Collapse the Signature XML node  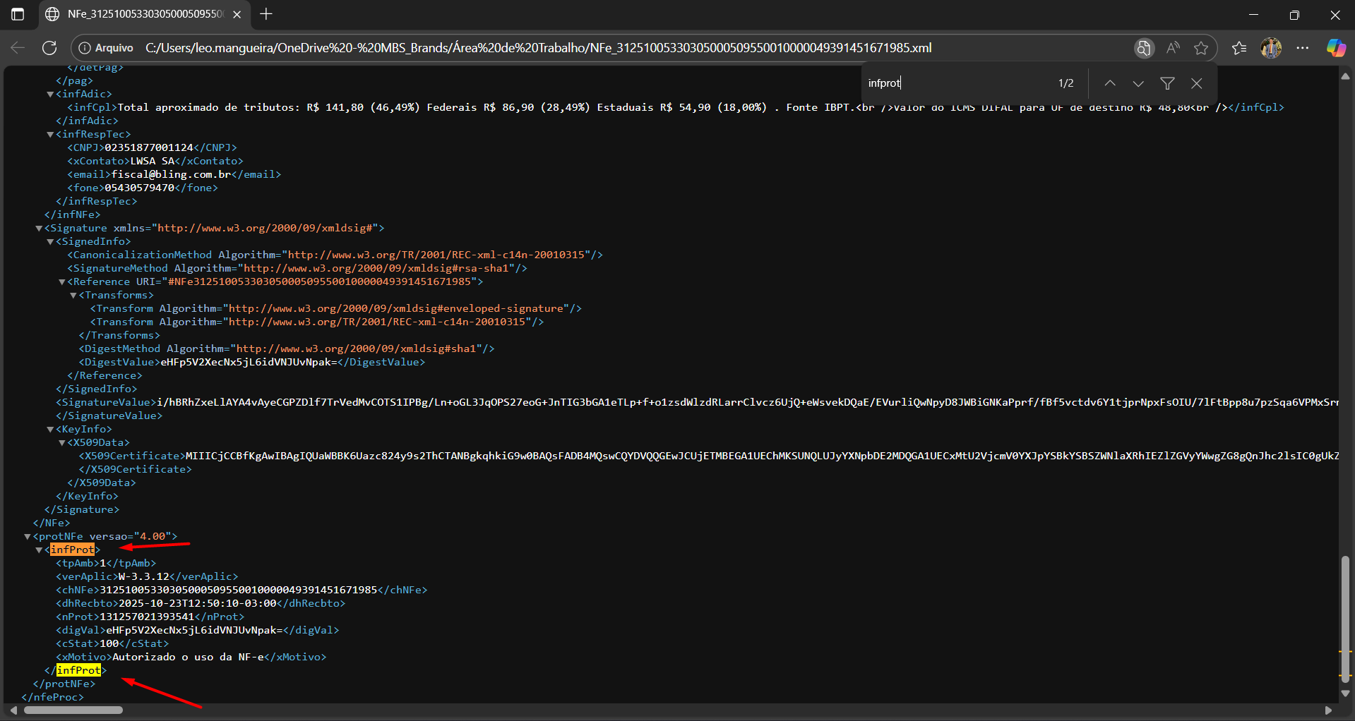[x=39, y=229]
